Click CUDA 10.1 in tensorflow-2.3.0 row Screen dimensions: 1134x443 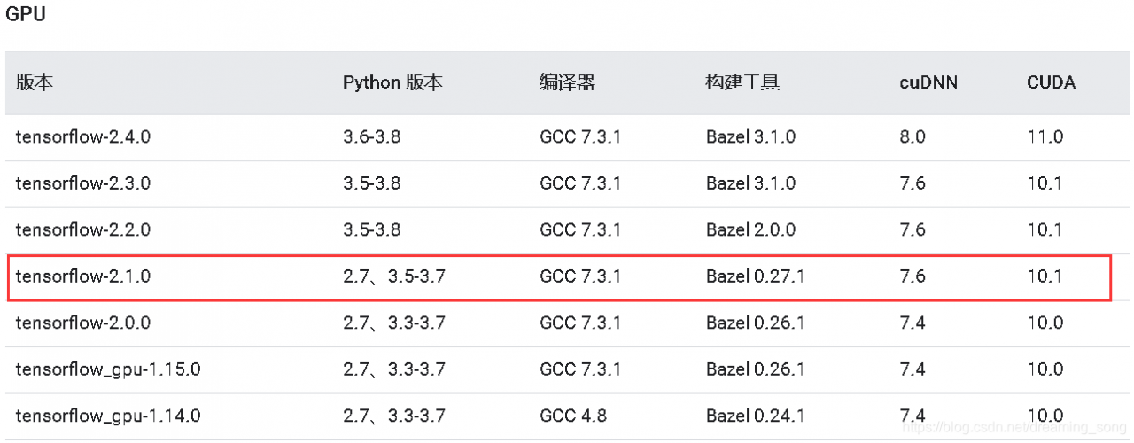pos(1045,183)
